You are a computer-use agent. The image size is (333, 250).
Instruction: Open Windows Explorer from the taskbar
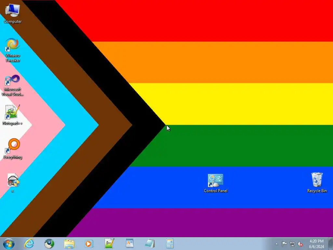click(x=69, y=244)
